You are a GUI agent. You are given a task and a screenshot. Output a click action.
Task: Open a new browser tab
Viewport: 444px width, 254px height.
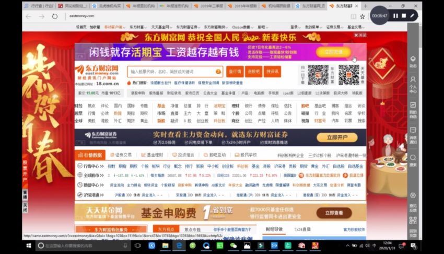click(x=366, y=6)
